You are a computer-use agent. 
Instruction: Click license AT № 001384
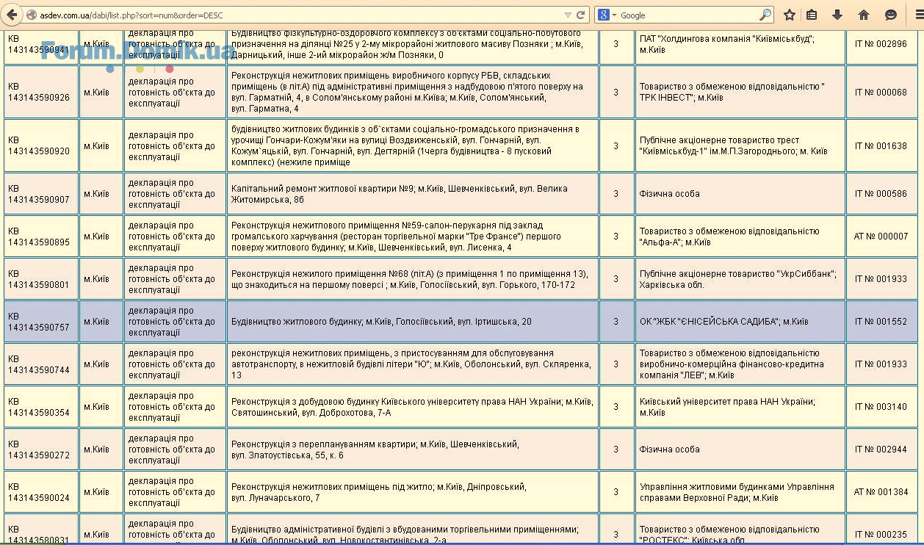(881, 492)
